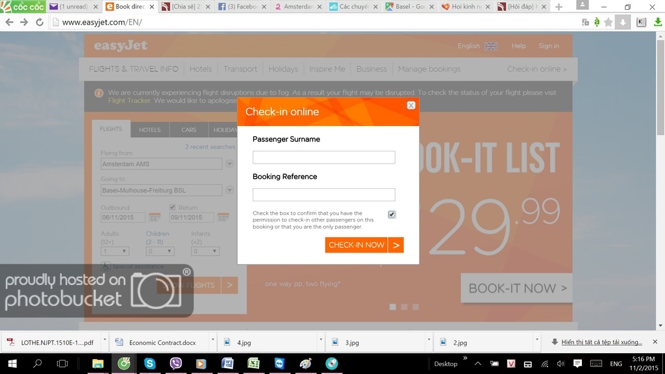Image resolution: width=665 pixels, height=374 pixels.
Task: Expand the Flying from airport dropdown arrow
Action: [x=229, y=164]
